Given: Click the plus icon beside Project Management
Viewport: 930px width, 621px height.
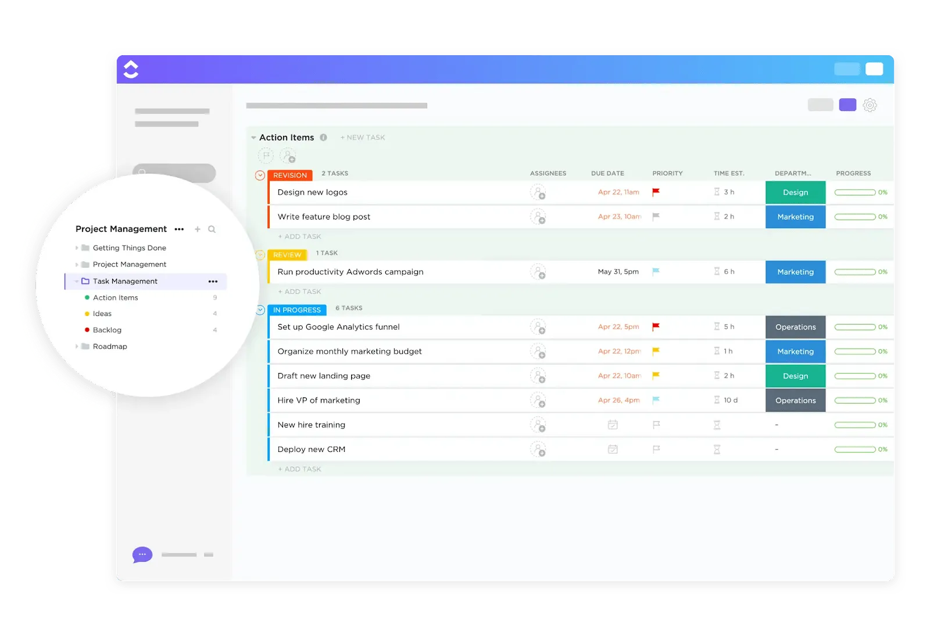Looking at the screenshot, I should click(x=198, y=229).
